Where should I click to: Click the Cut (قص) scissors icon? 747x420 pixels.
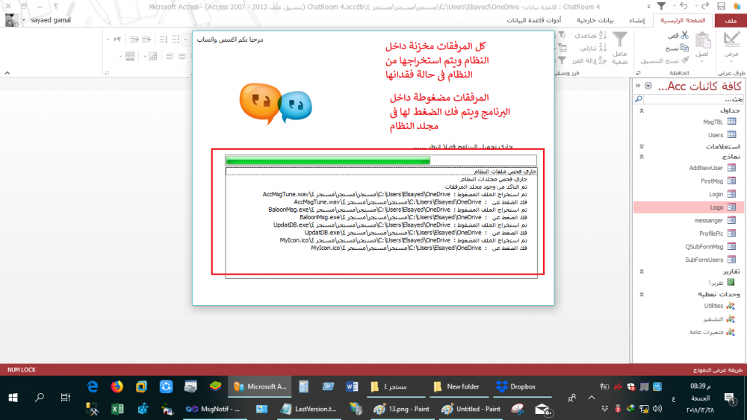[x=684, y=35]
